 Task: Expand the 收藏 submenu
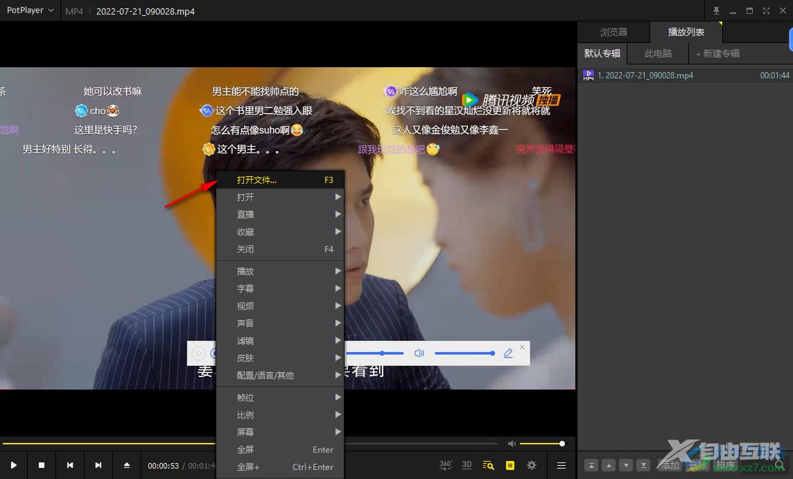[x=280, y=232]
